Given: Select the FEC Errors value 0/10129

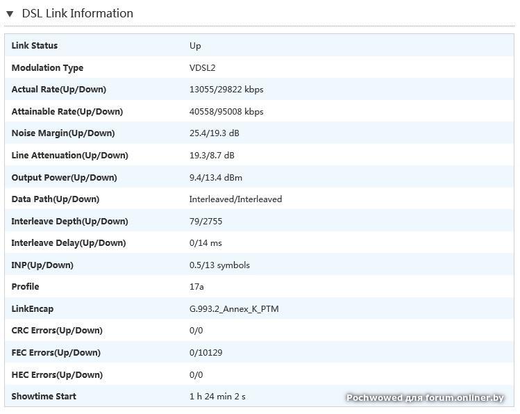Looking at the screenshot, I should coord(206,353).
